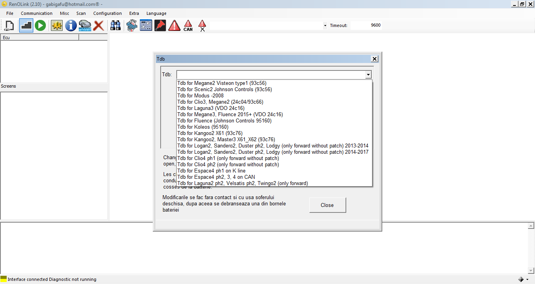This screenshot has width=535, height=284.
Task: Click the red X toolbar icon
Action: [99, 26]
